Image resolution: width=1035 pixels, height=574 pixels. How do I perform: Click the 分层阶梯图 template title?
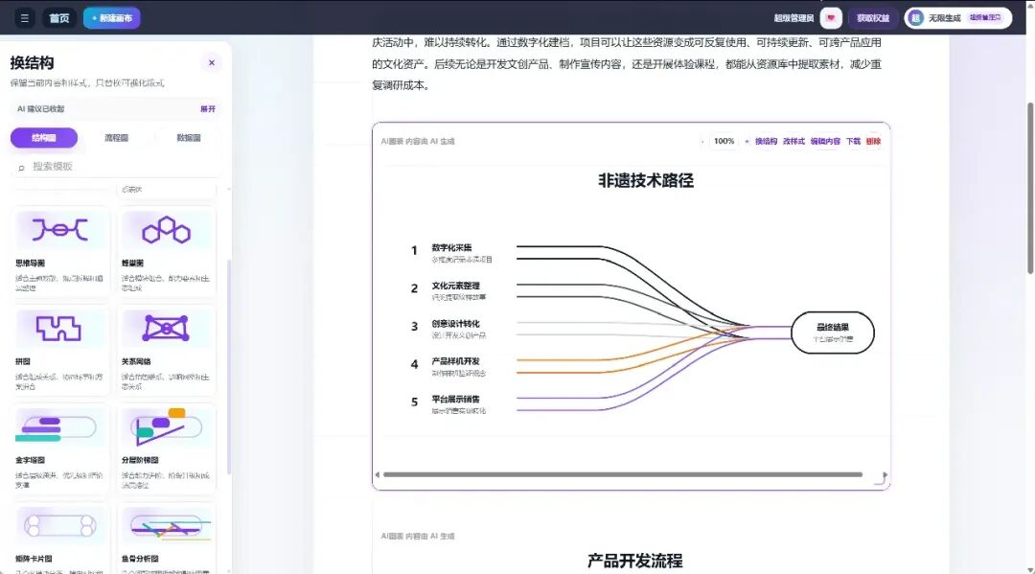pyautogui.click(x=140, y=460)
